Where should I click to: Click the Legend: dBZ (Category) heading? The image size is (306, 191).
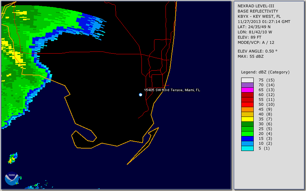pos(265,72)
